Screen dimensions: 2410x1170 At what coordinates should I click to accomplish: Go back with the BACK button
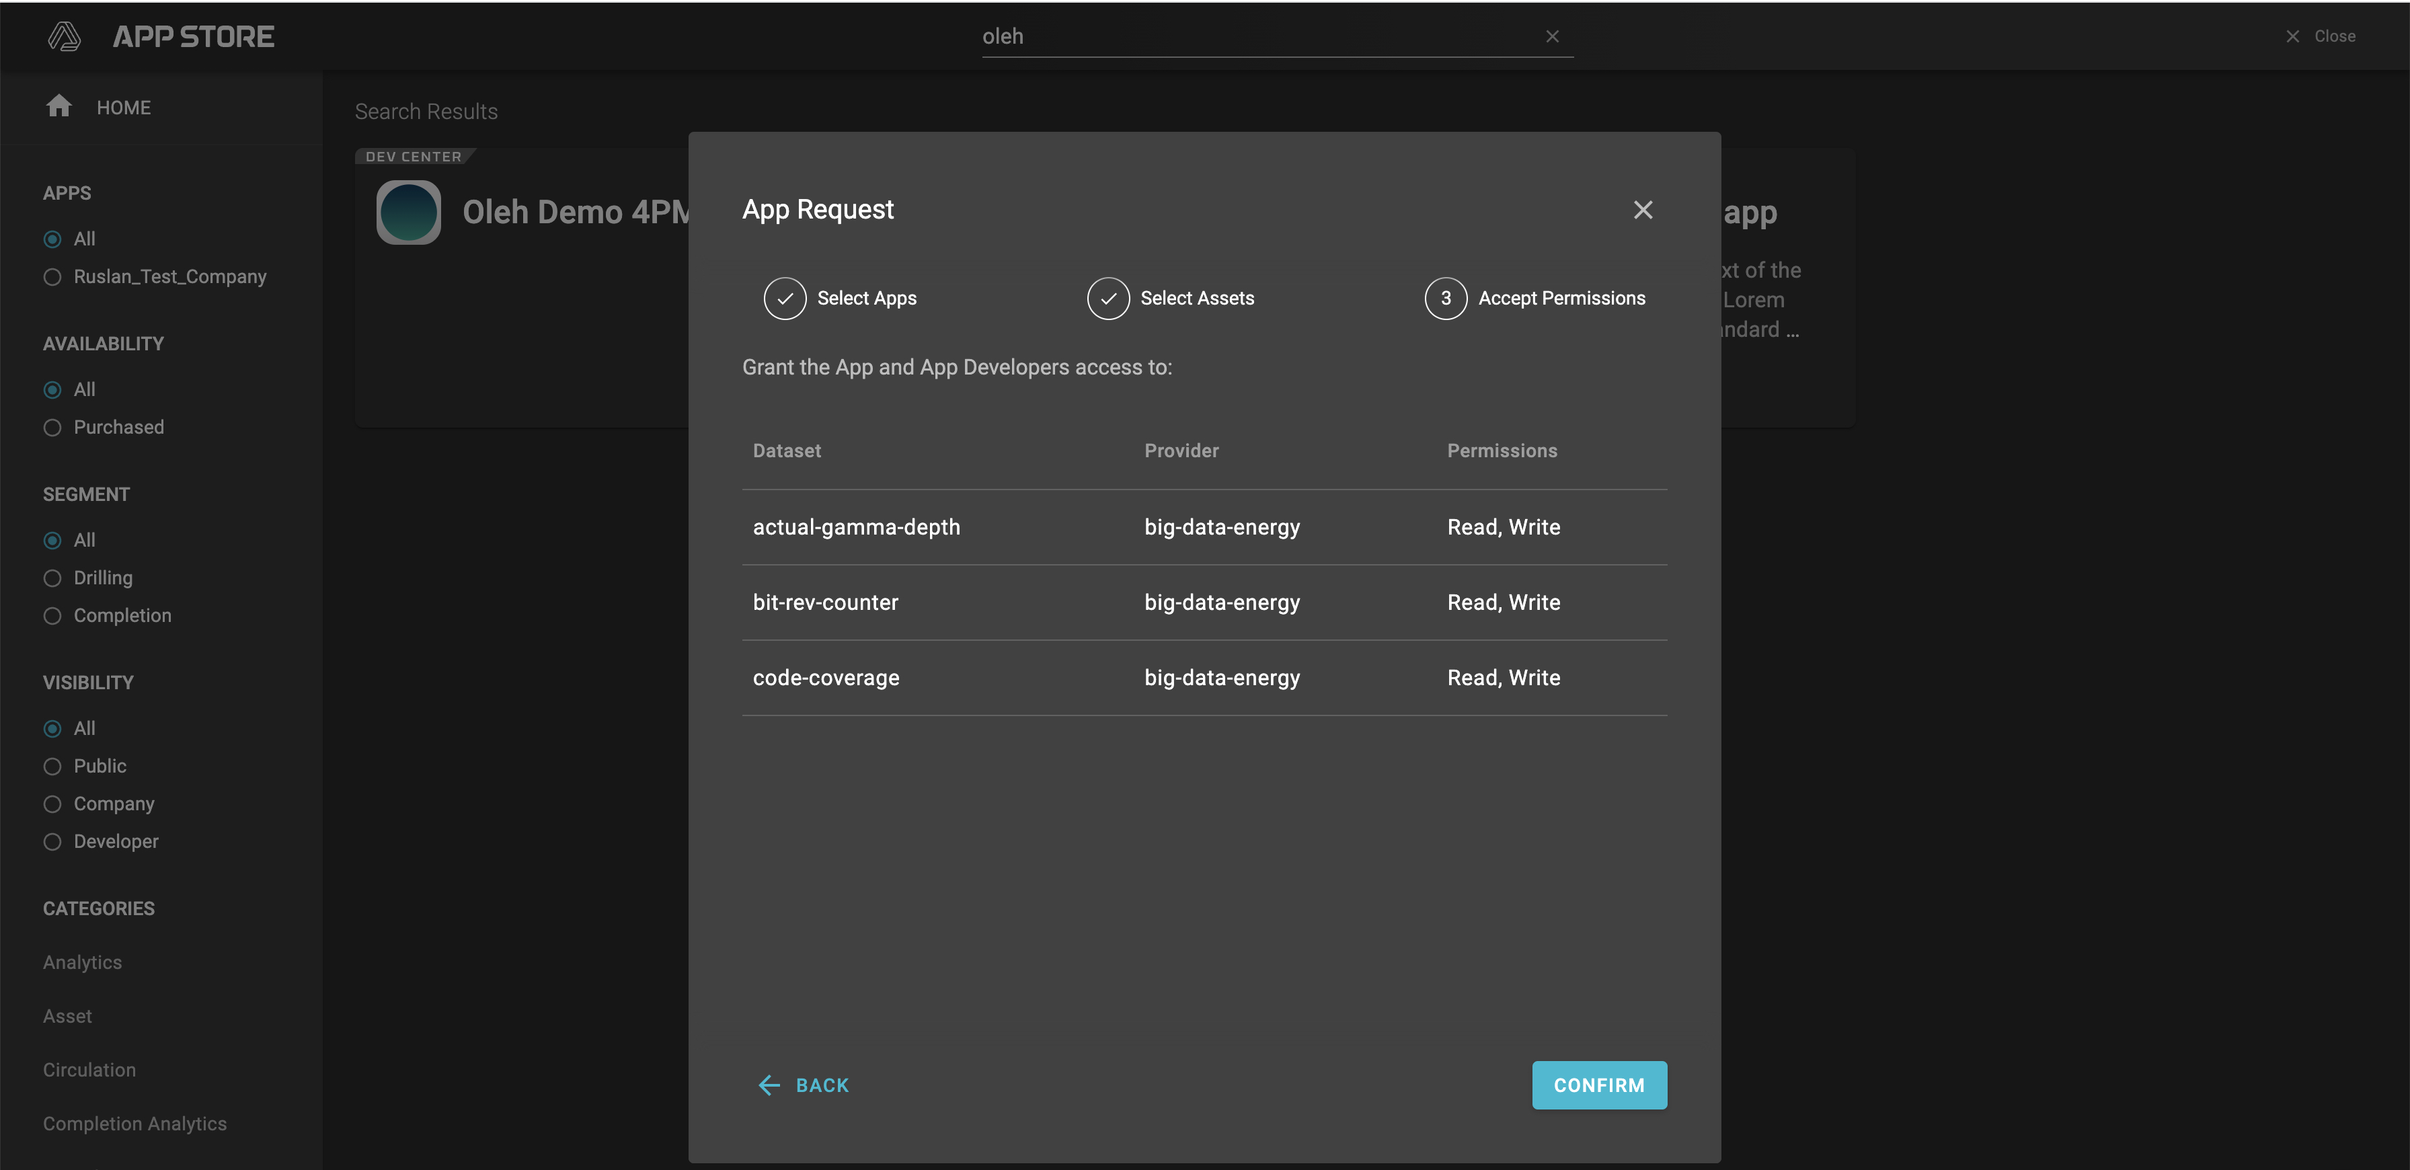[803, 1085]
